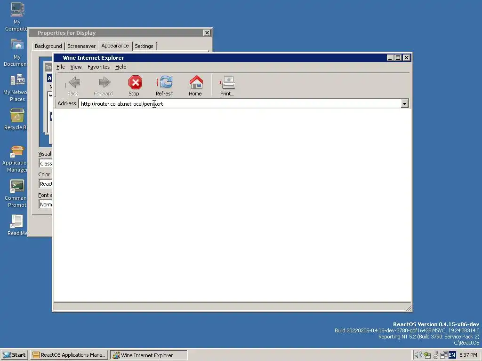
Task: Open the Font size combo box
Action: (46, 204)
